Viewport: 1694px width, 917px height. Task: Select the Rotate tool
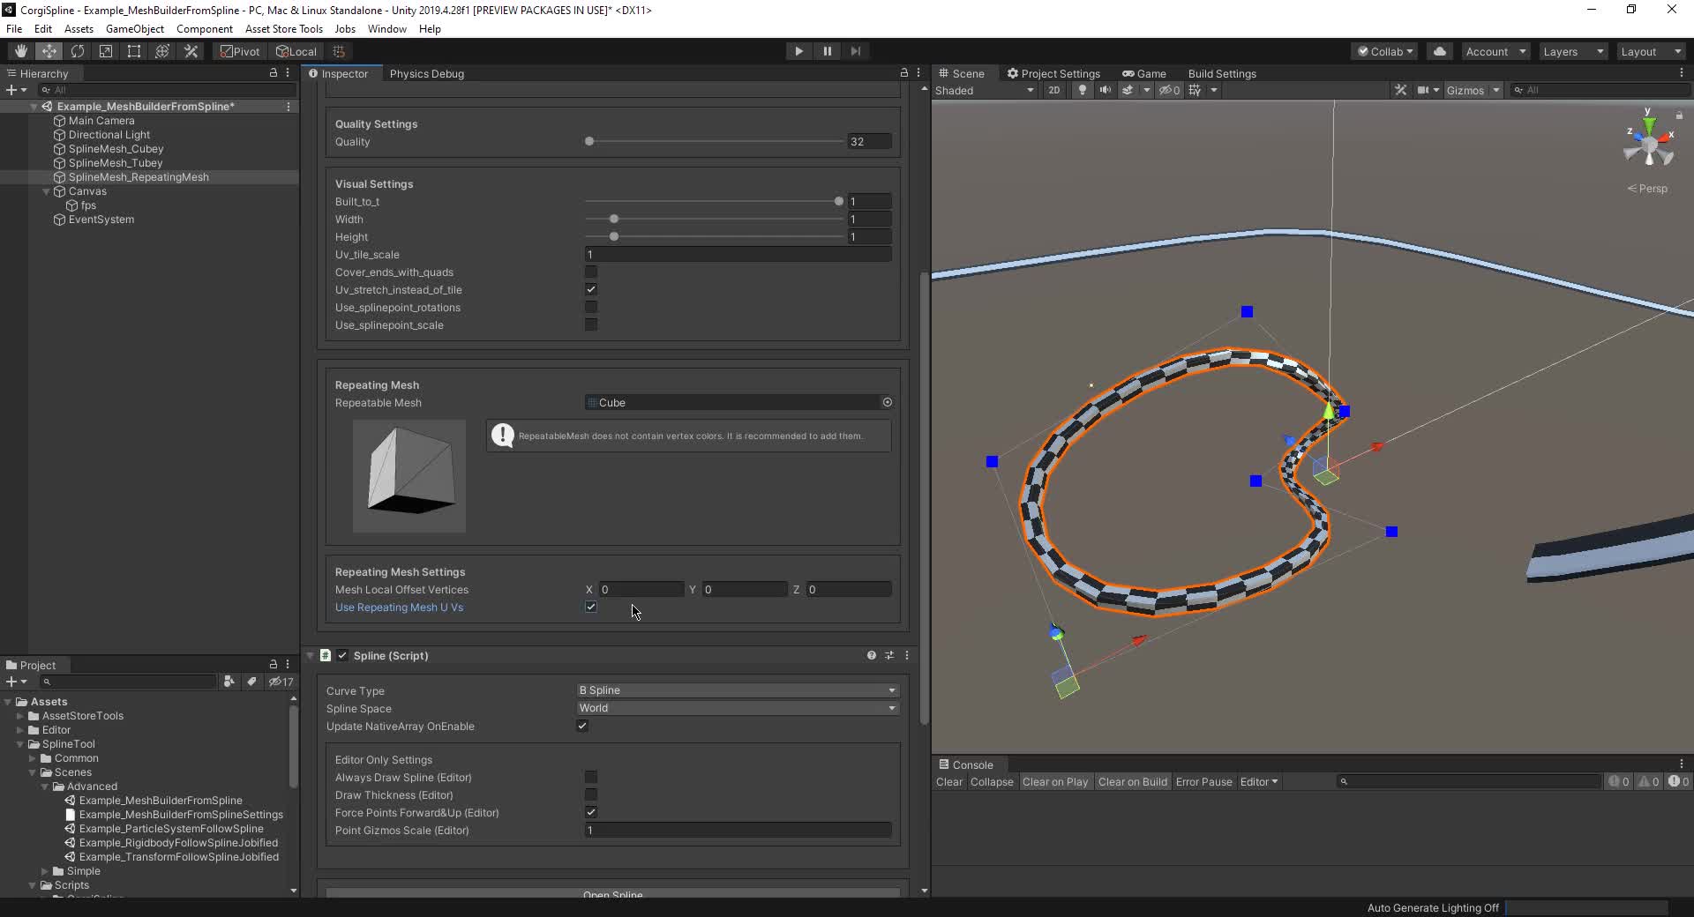tap(78, 51)
